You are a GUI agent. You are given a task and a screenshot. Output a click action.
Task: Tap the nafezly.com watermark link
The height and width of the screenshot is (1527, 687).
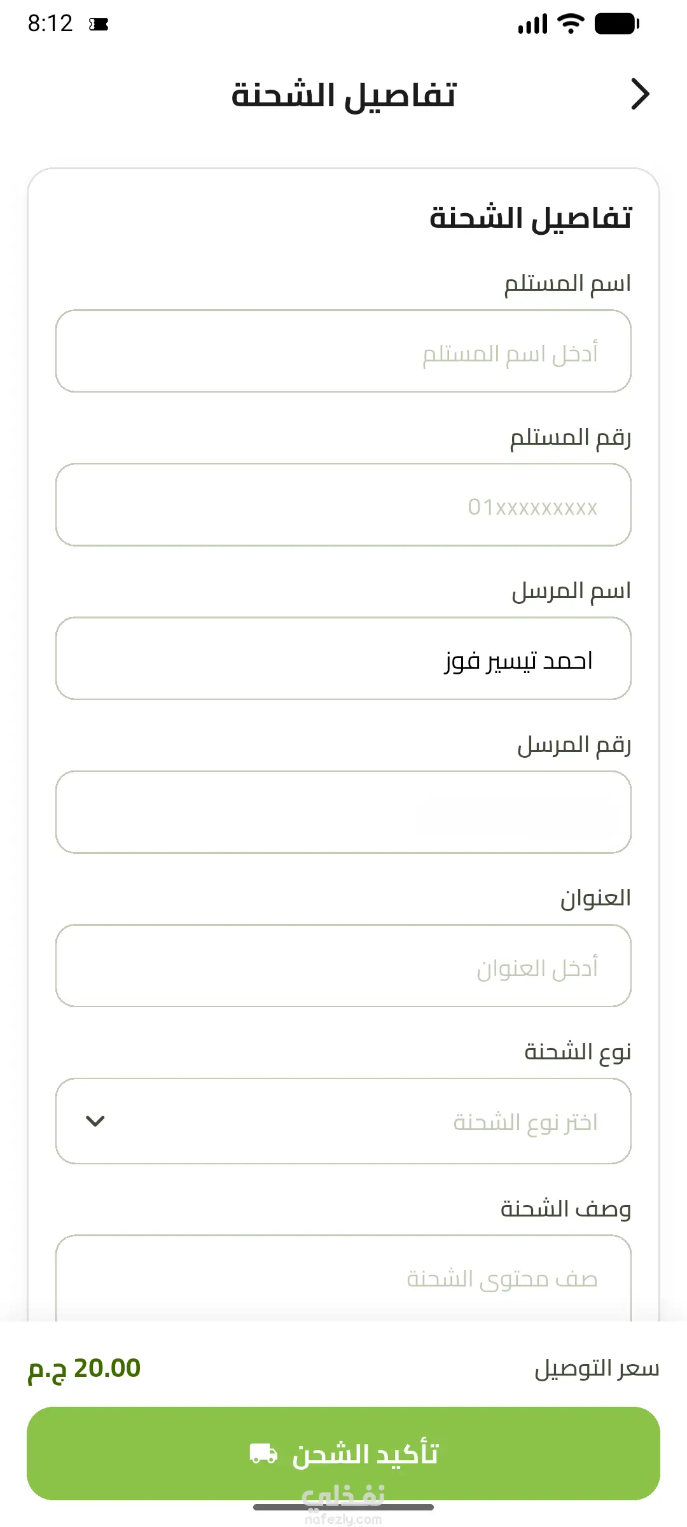343,1519
